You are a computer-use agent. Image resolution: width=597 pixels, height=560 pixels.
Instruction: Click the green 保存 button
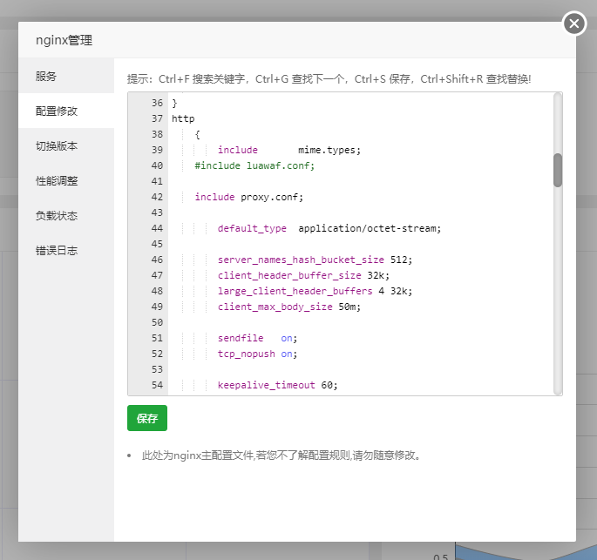[147, 418]
